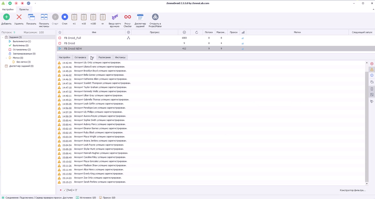Viewport: 375px width, 199px height.
Task: Click the infinity ∞ runs clipboard icon
Action: click(103, 17)
